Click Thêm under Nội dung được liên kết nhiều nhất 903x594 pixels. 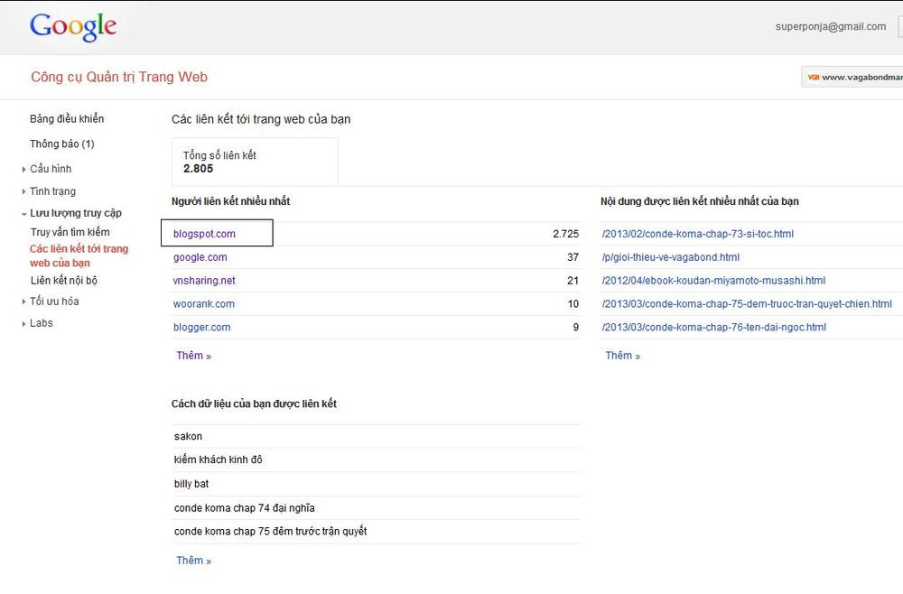click(x=623, y=356)
